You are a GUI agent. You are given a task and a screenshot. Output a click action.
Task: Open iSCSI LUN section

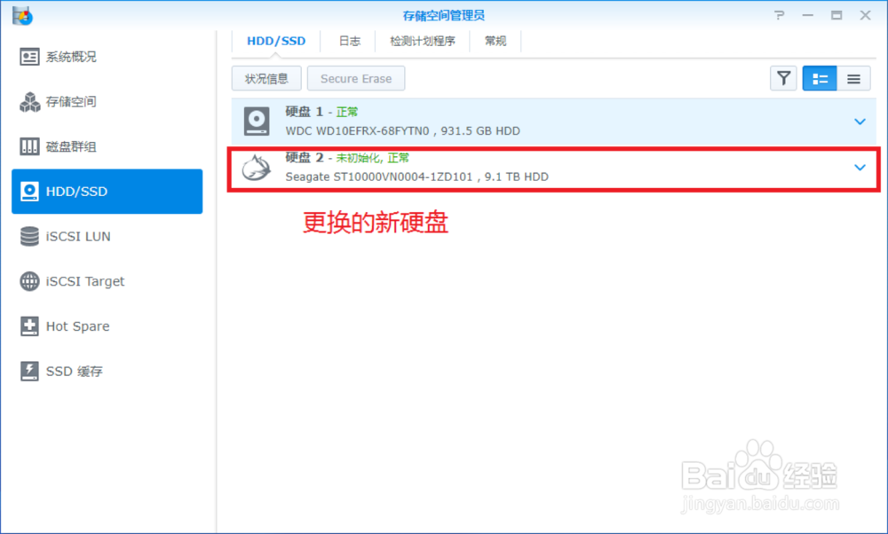click(x=107, y=237)
